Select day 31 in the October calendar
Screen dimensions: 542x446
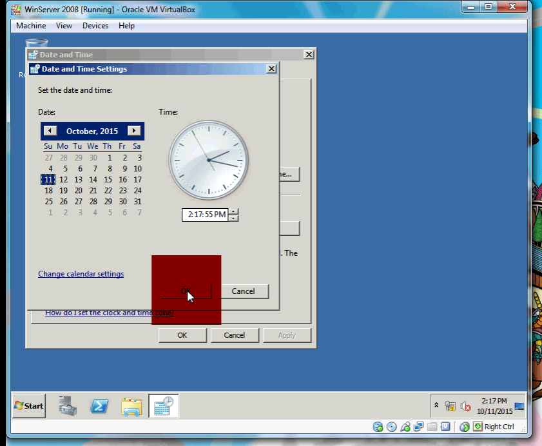pos(137,202)
